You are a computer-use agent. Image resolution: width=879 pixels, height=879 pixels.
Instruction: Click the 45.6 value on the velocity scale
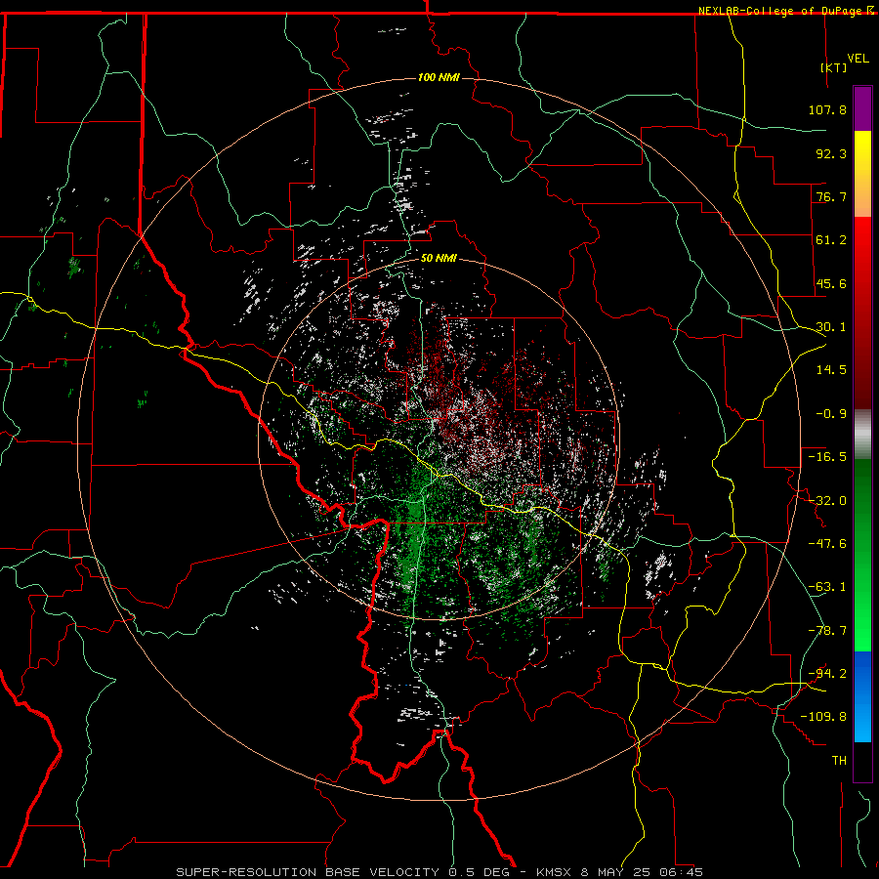pos(831,283)
